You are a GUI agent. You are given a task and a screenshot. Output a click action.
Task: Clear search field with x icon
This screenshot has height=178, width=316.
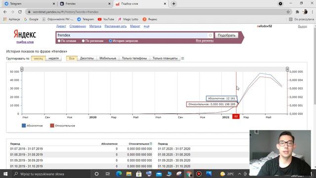[x=210, y=35]
